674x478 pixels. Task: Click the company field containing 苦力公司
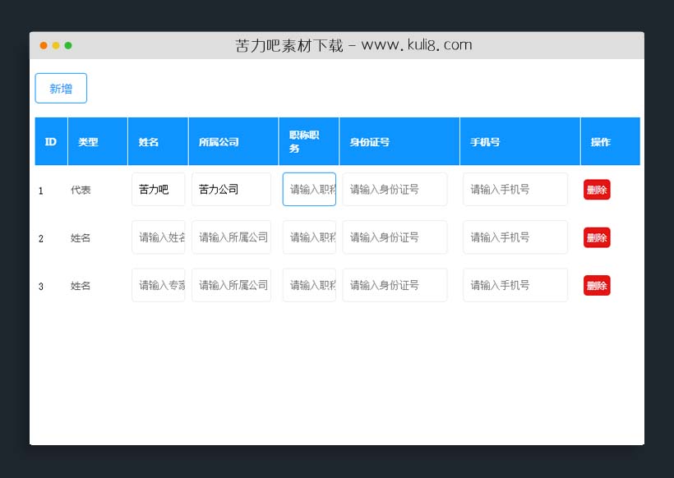point(231,189)
